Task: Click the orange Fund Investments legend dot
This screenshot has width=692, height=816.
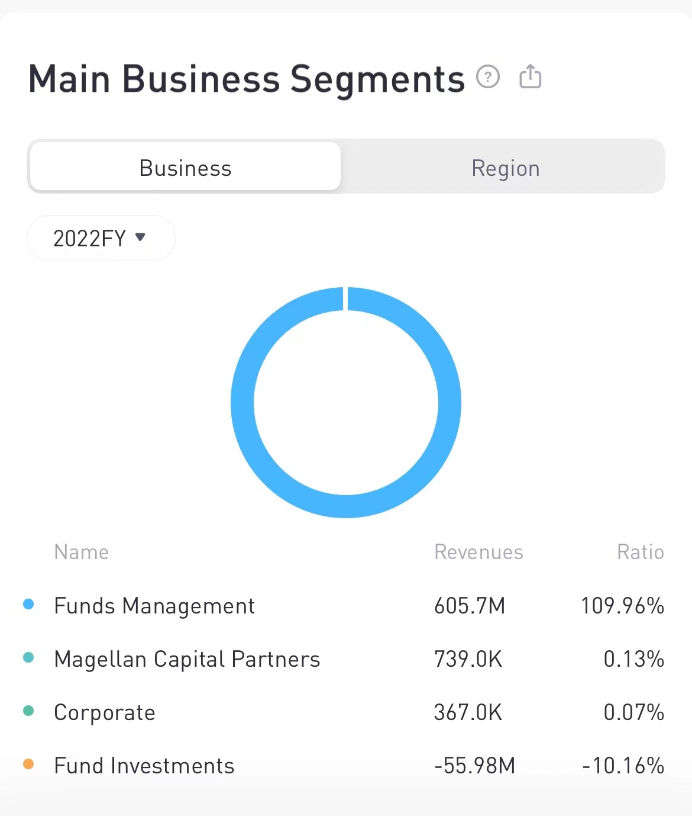Action: [28, 764]
